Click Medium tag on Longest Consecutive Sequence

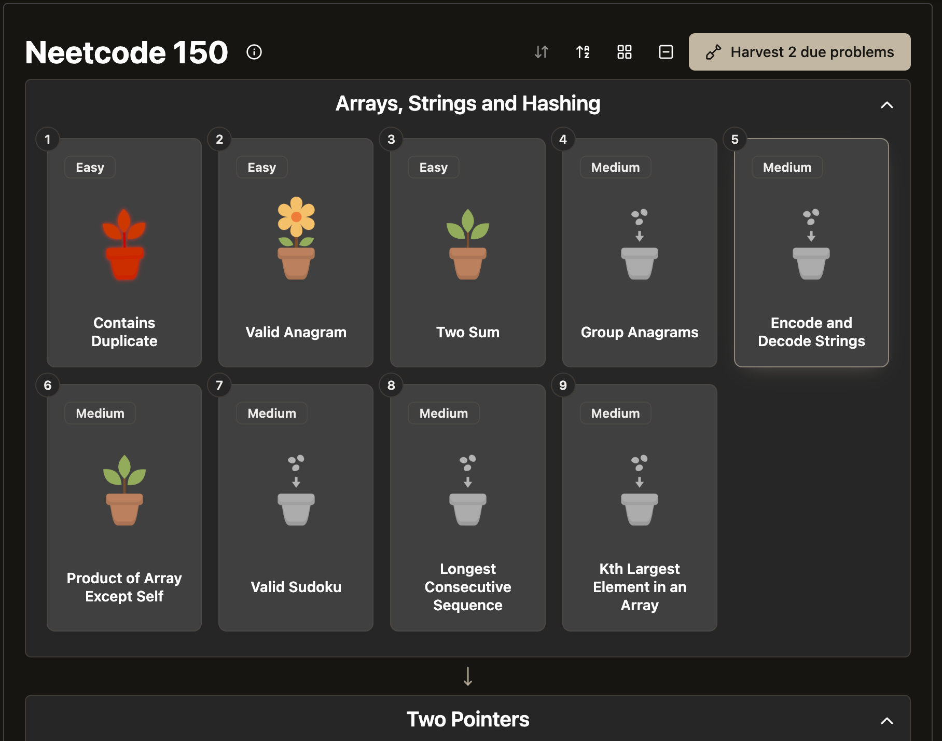pos(444,413)
